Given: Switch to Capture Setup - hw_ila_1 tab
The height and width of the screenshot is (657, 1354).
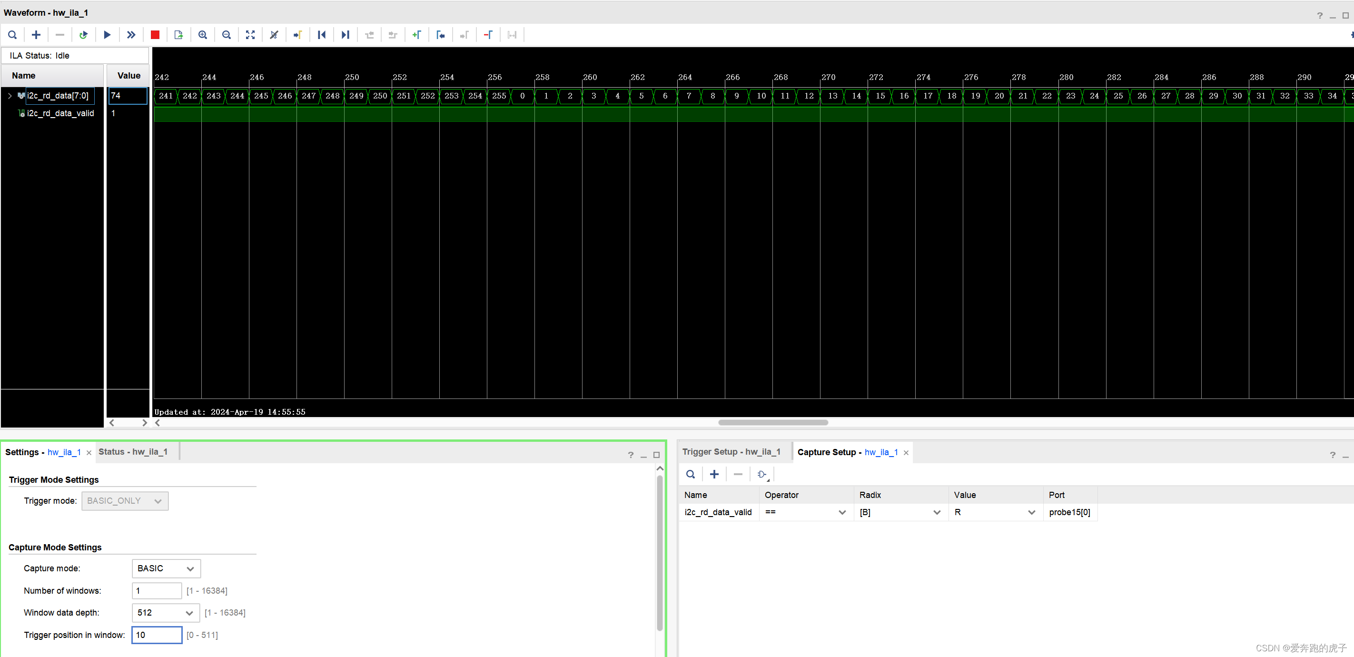Looking at the screenshot, I should coord(847,452).
